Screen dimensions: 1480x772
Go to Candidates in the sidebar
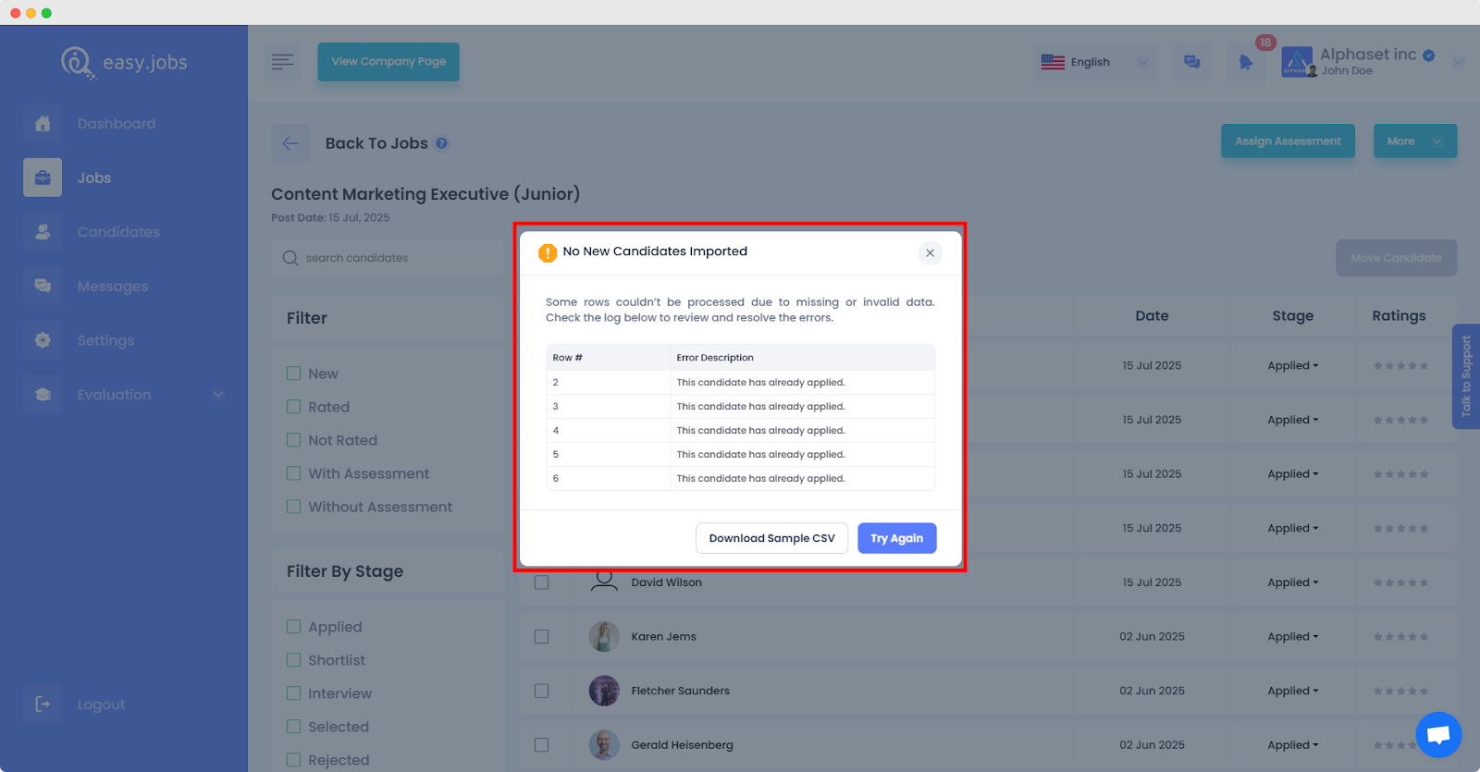[118, 232]
